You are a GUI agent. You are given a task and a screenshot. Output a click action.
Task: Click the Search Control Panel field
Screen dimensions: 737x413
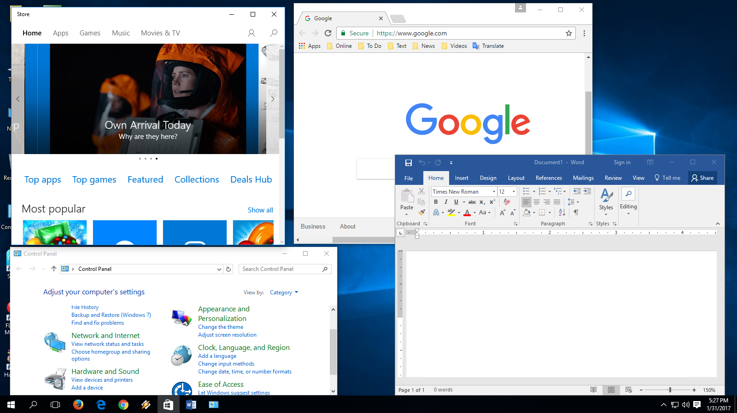pyautogui.click(x=285, y=269)
